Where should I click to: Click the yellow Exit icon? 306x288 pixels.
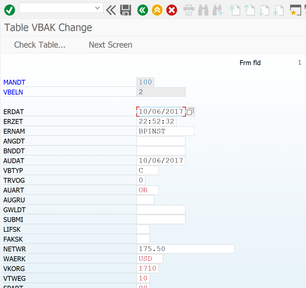click(157, 10)
